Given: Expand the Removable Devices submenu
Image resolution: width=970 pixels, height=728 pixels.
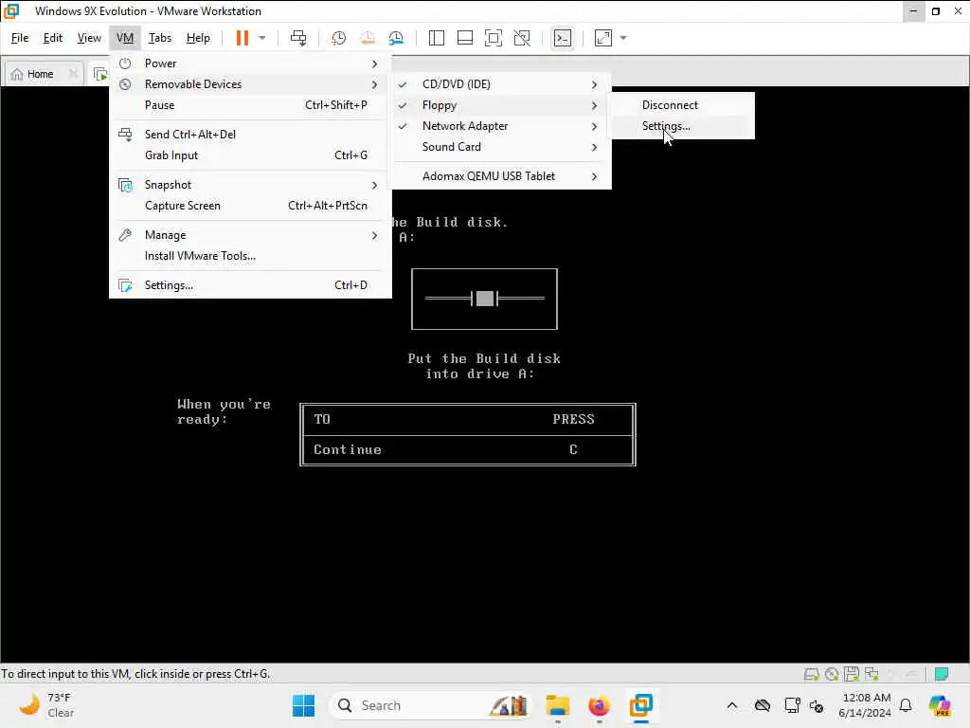Looking at the screenshot, I should tap(250, 84).
